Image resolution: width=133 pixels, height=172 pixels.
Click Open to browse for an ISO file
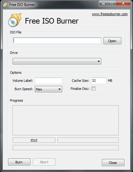pyautogui.click(x=112, y=41)
